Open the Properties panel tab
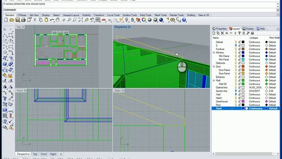Viewport: 282px width, 159px height. point(219,29)
